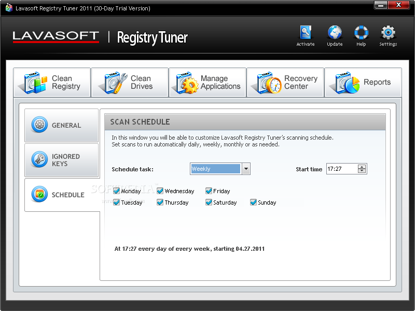
Task: Toggle the Wednesday checkbox
Action: pyautogui.click(x=160, y=191)
